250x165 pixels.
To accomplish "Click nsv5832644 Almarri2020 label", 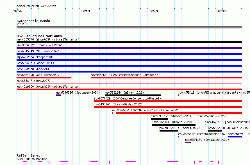I will click(125, 92).
